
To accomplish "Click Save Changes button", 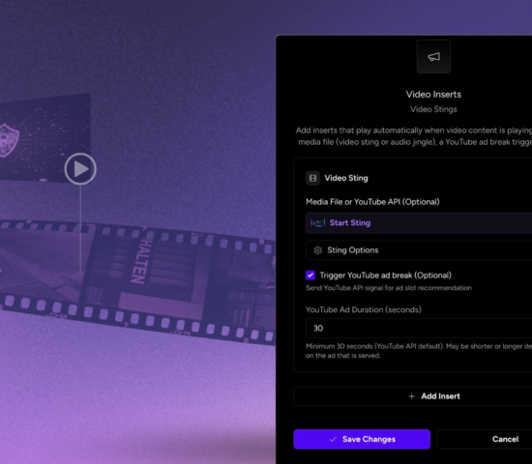I will (362, 439).
